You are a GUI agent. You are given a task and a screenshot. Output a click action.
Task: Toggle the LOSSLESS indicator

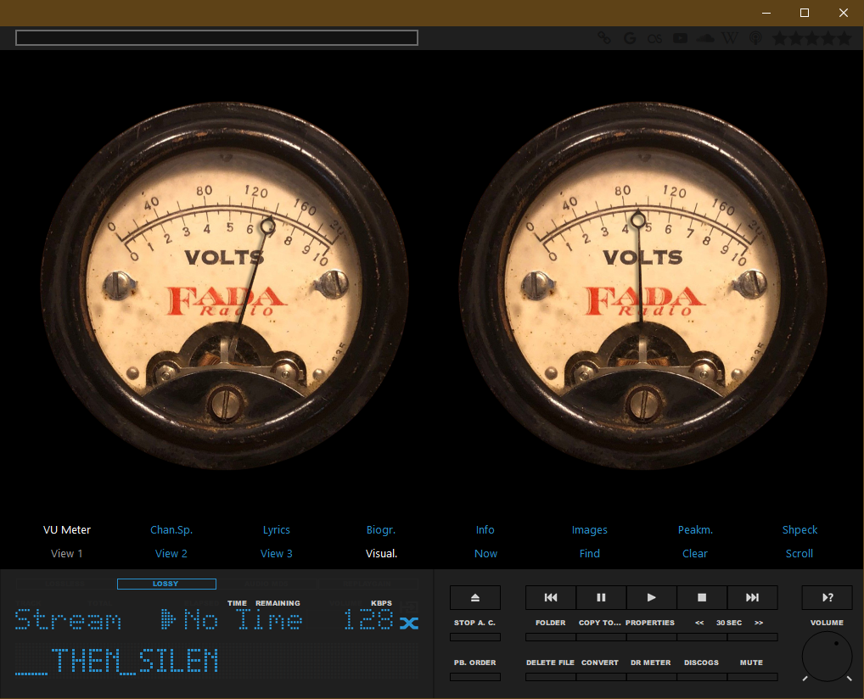click(x=65, y=584)
